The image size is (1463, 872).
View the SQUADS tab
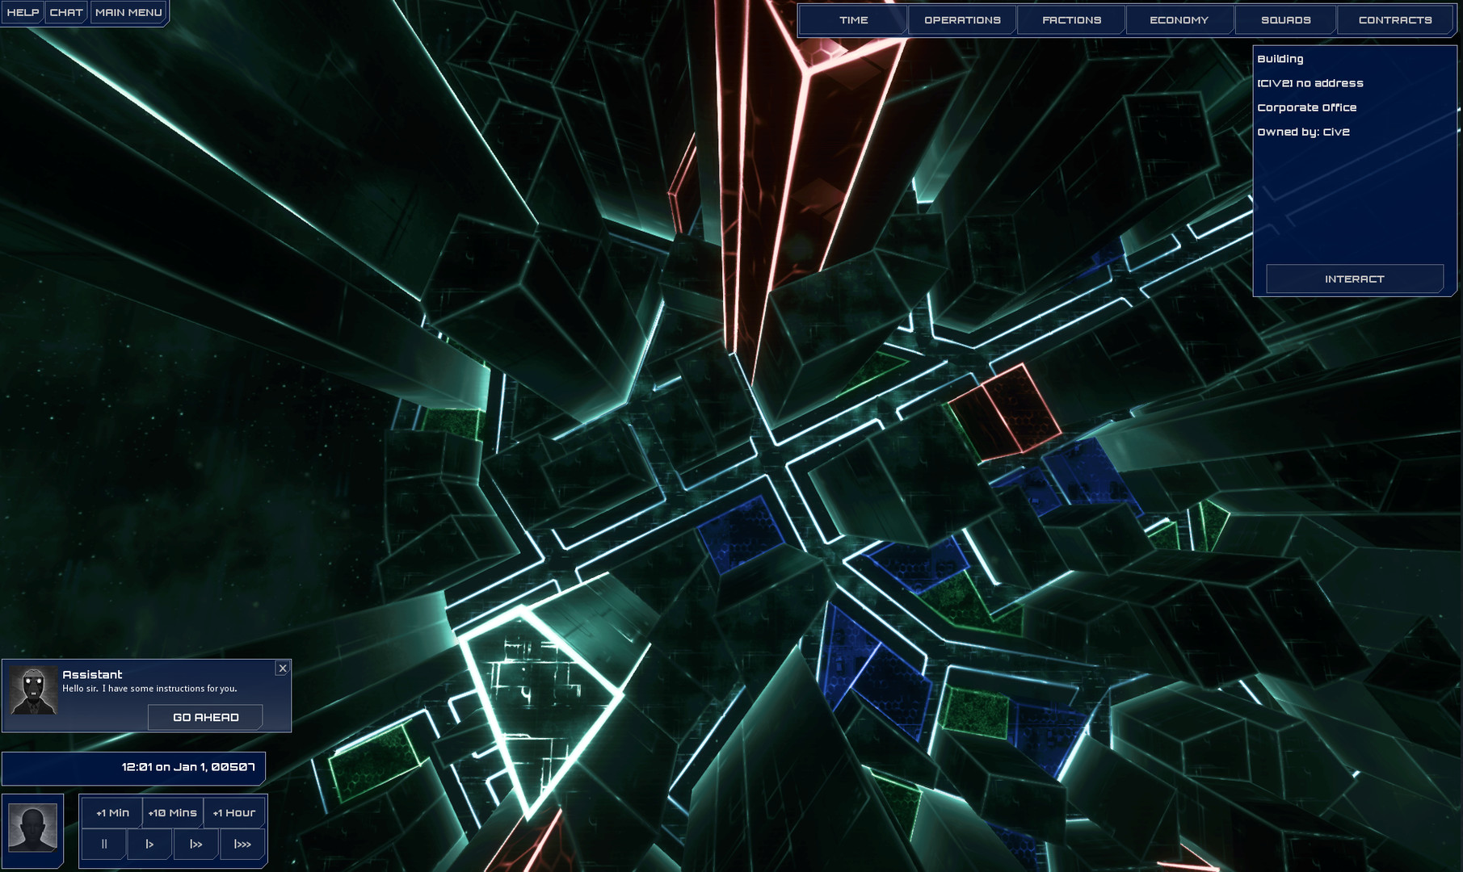click(x=1287, y=19)
